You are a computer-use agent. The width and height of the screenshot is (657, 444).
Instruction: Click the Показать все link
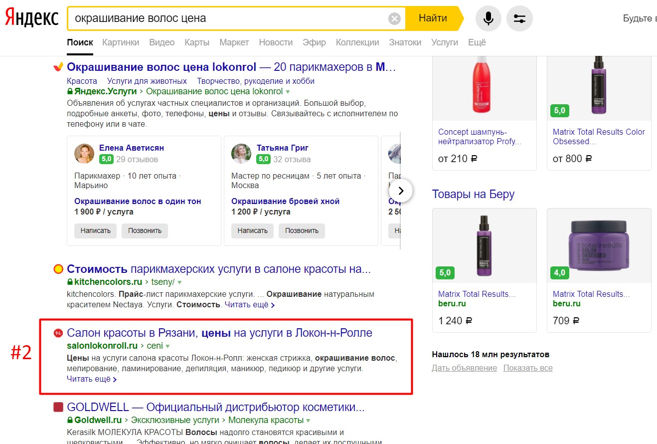(528, 368)
